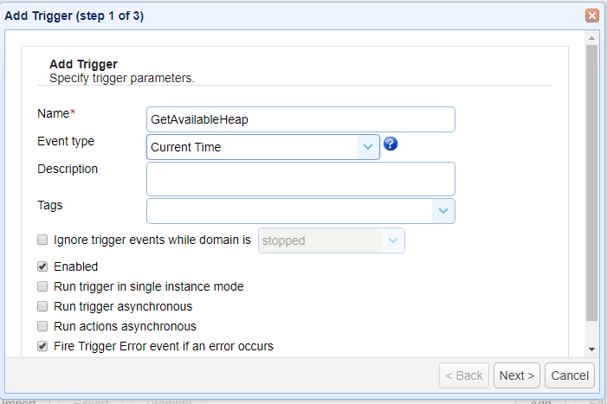The height and width of the screenshot is (404, 607).
Task: Click the Event type field showing Current Time
Action: (x=252, y=147)
